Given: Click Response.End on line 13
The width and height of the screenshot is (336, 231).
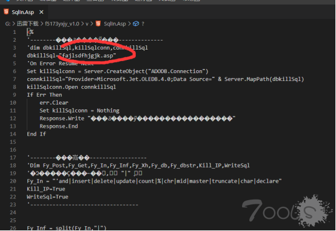Looking at the screenshot, I should click(58, 126).
